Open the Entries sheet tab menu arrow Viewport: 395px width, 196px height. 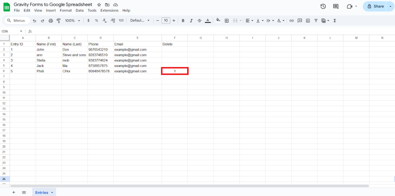[52, 193]
